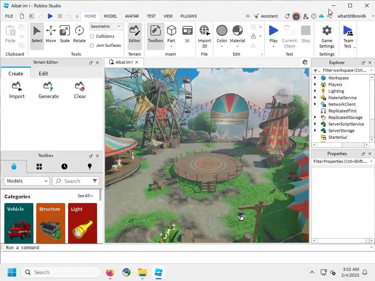Open the Geometric mode dropdown
This screenshot has width=375, height=281.
(x=106, y=26)
